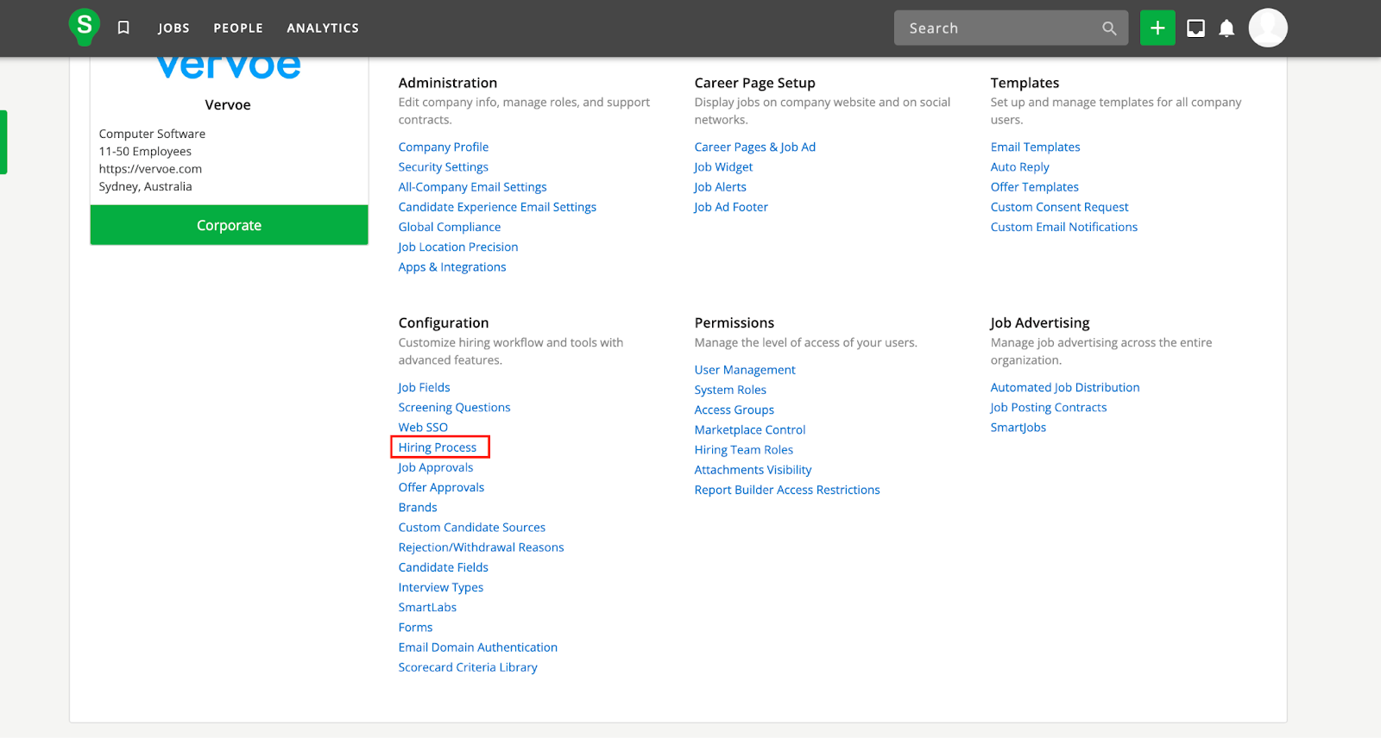
Task: Open Interview Types
Action: click(x=441, y=587)
